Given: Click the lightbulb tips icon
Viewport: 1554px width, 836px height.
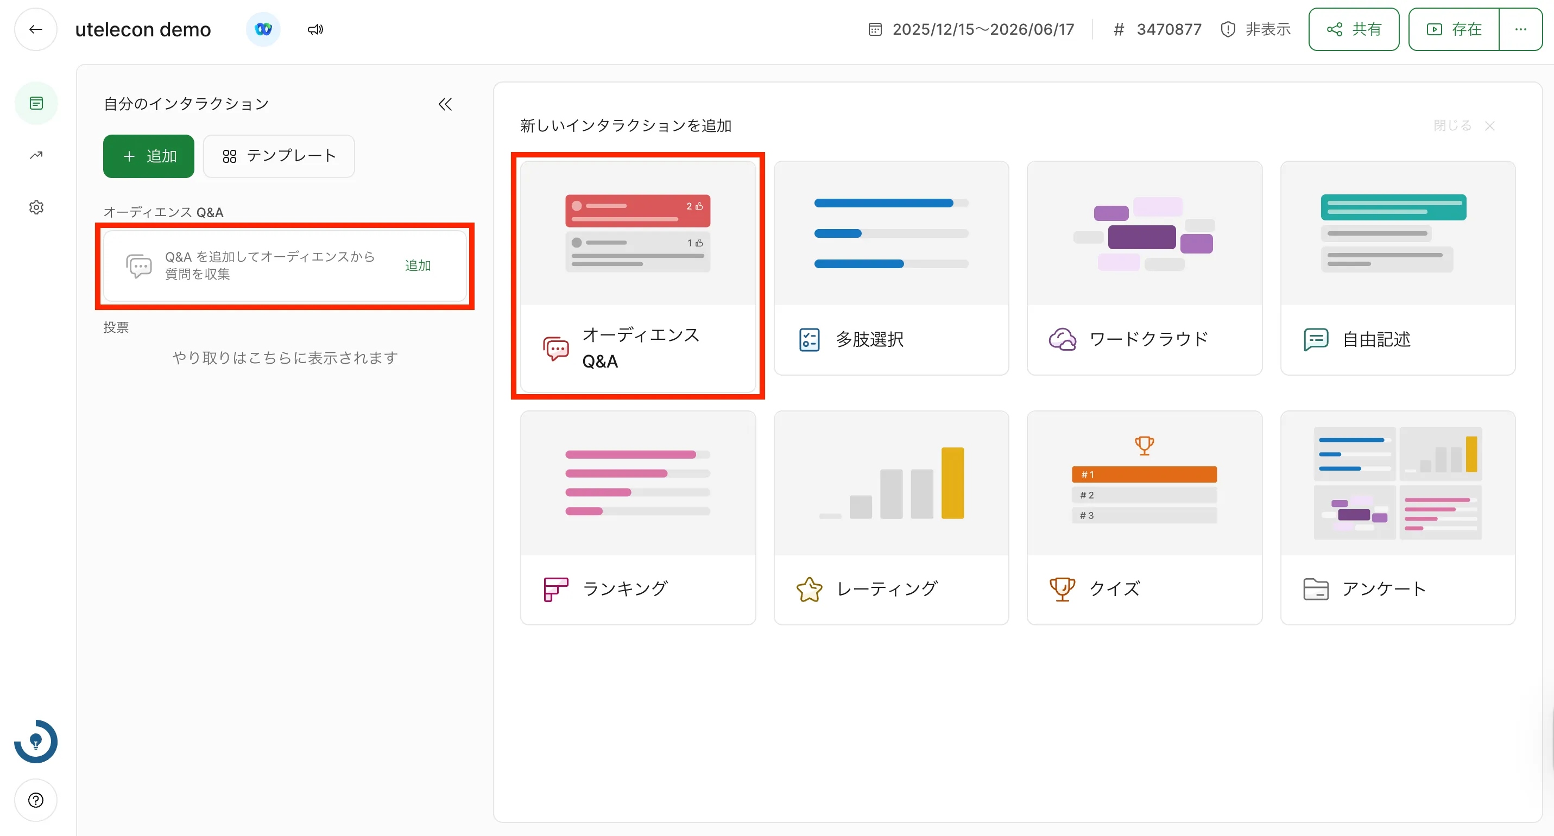Looking at the screenshot, I should [36, 742].
